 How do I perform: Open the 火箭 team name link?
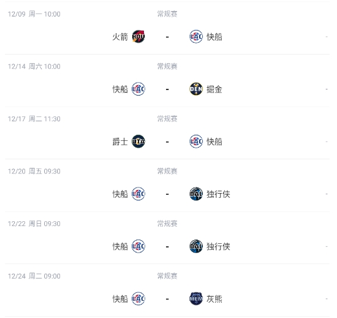coord(120,37)
